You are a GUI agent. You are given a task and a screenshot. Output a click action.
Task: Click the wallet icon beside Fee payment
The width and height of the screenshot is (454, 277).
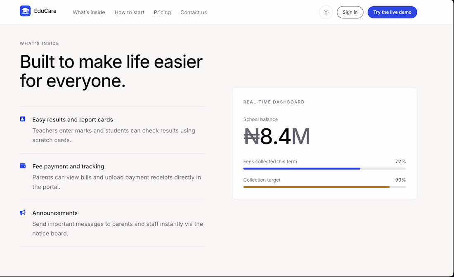tap(23, 166)
